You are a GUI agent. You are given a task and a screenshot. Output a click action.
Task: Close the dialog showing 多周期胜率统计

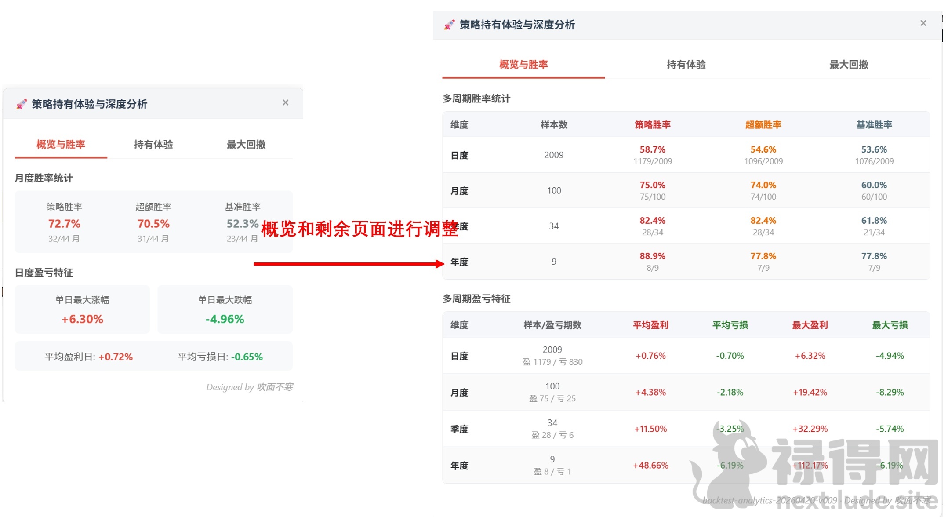coord(923,23)
